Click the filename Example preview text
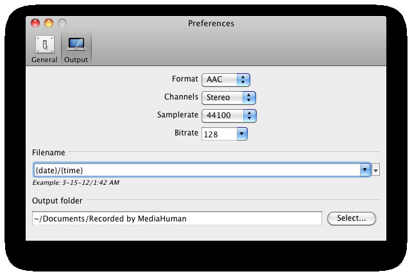The height and width of the screenshot is (276, 412). pyautogui.click(x=76, y=183)
